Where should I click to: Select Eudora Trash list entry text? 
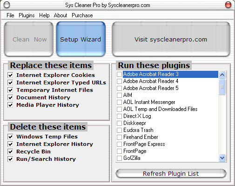coord(138,130)
